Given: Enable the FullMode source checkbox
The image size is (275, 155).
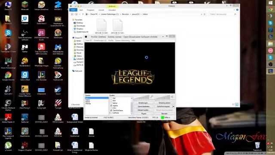Looking at the screenshot, I should [111, 113].
